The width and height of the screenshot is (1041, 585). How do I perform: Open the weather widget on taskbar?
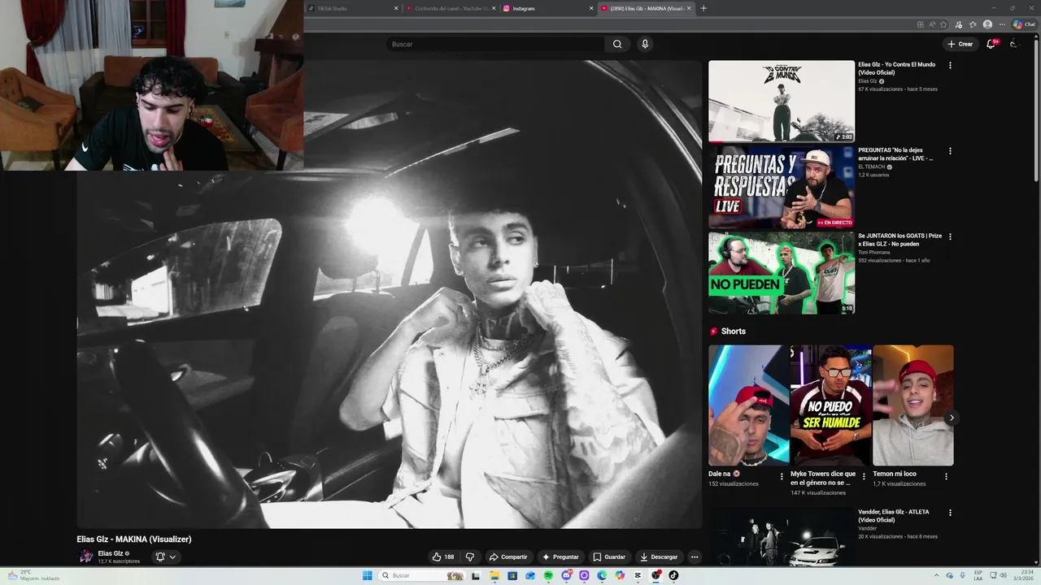coord(34,575)
